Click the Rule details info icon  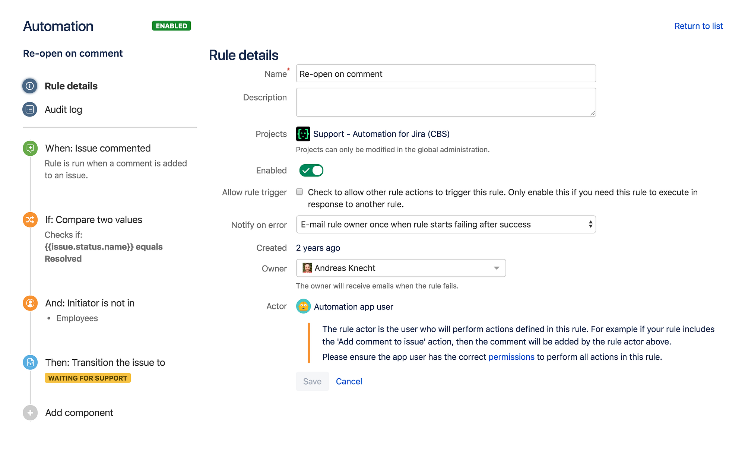coord(30,86)
